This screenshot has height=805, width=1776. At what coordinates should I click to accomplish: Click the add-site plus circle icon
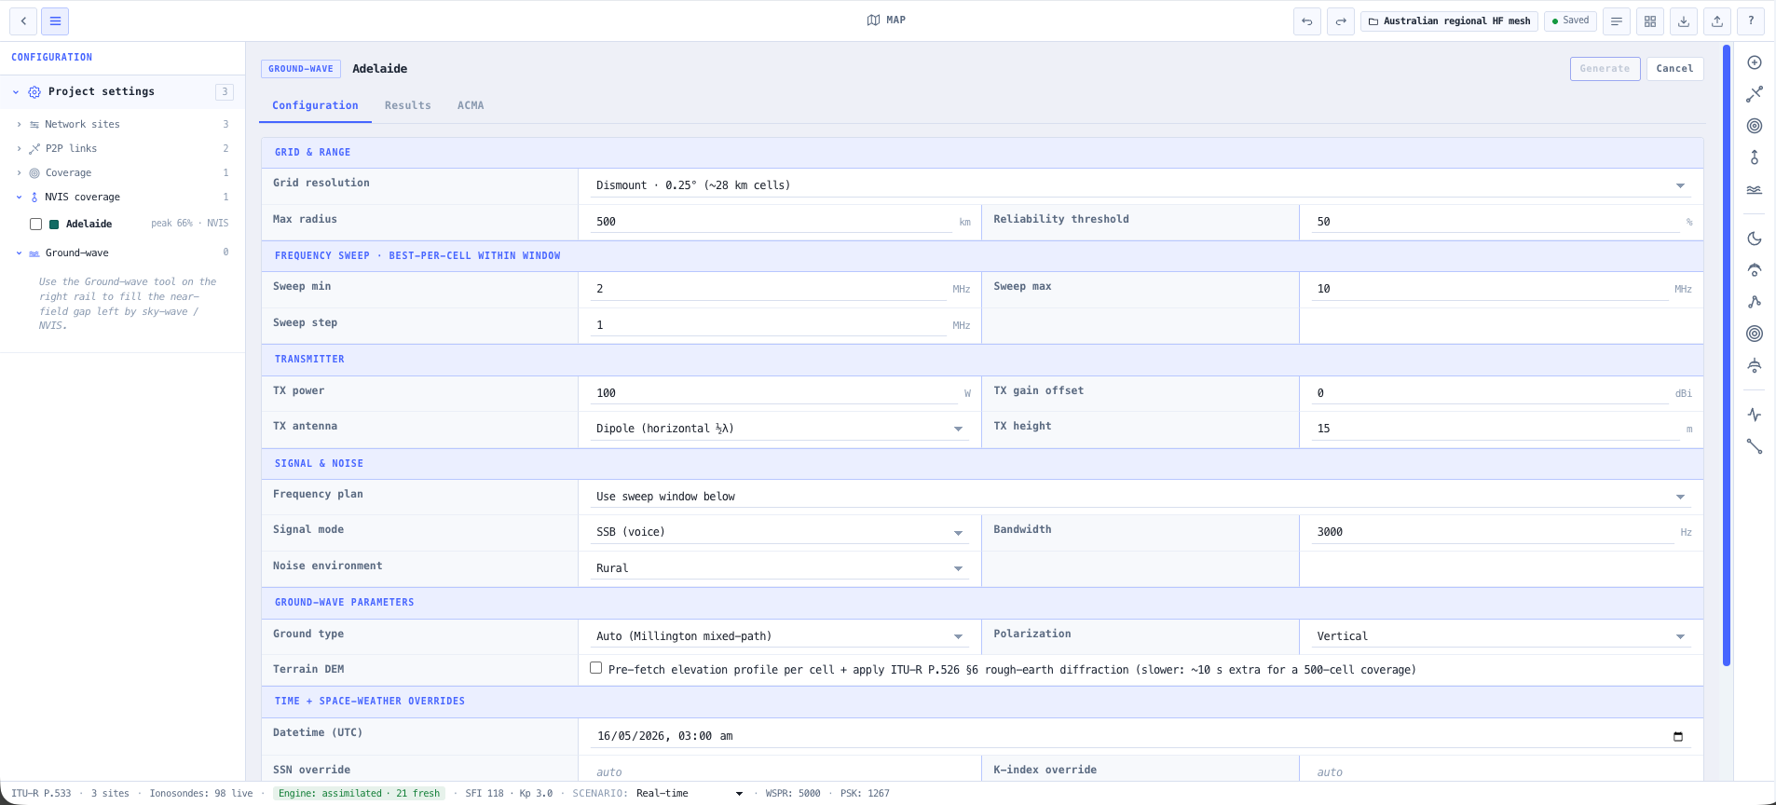coord(1755,62)
